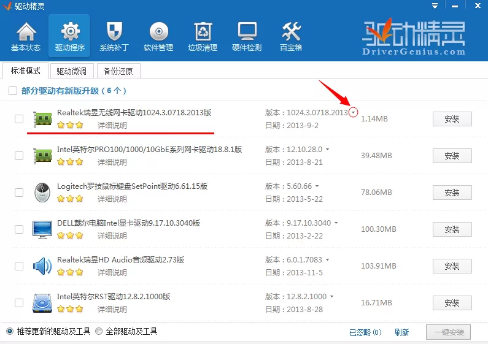Click the 部分驱动有新版升级 (6个) heading

pyautogui.click(x=74, y=91)
